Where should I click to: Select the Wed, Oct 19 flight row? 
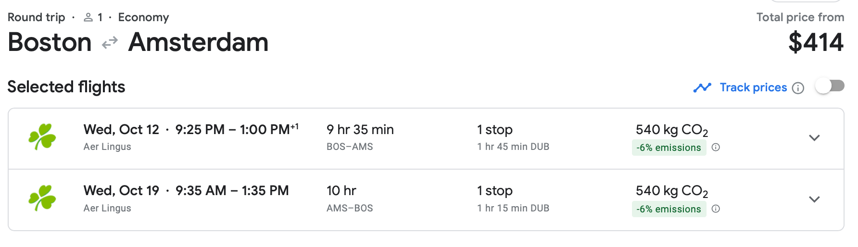(x=426, y=200)
